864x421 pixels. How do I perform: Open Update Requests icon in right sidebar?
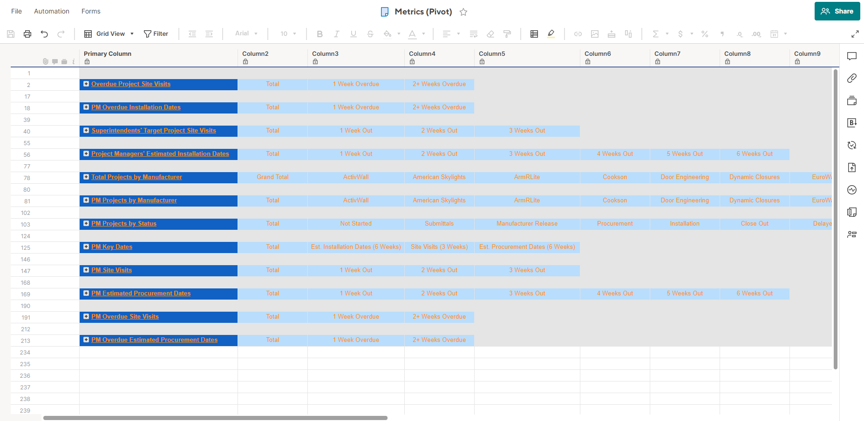click(x=852, y=145)
